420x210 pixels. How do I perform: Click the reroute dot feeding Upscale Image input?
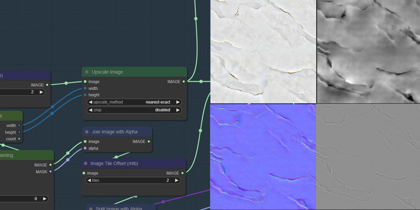tap(66, 83)
